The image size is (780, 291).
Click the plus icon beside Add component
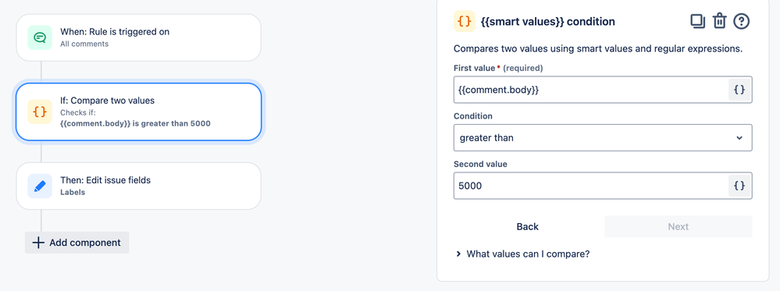point(38,243)
